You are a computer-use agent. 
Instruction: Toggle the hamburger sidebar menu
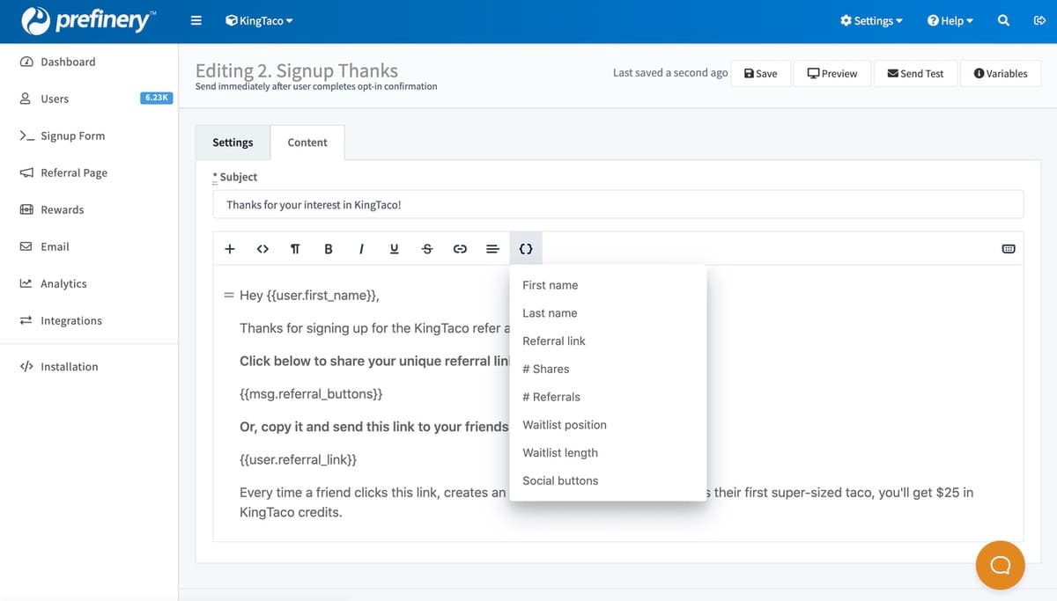coord(196,20)
